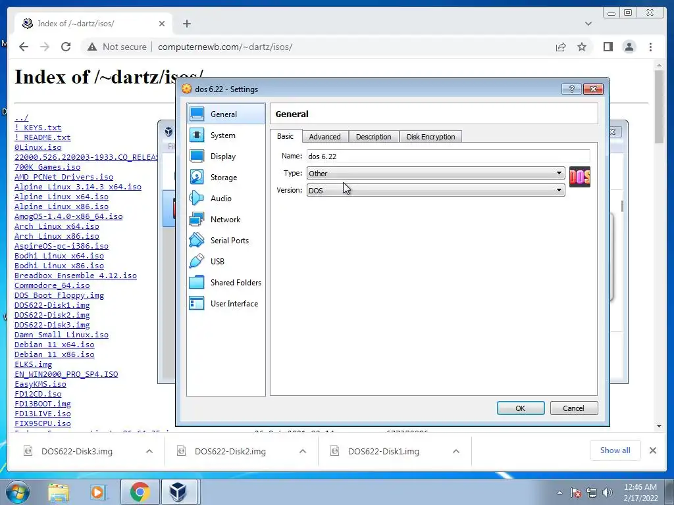Open downloaded file DOS622-Disk2.img

click(230, 451)
